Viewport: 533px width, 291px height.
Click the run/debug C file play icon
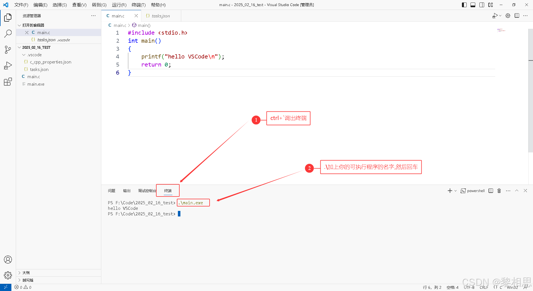point(495,16)
